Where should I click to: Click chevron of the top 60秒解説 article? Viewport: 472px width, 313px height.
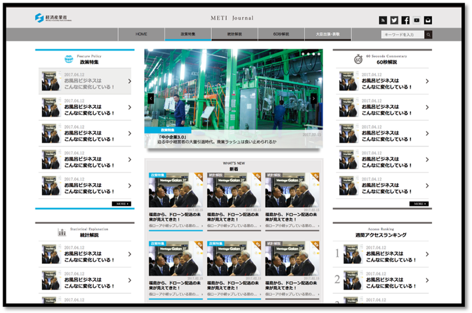coord(427,81)
